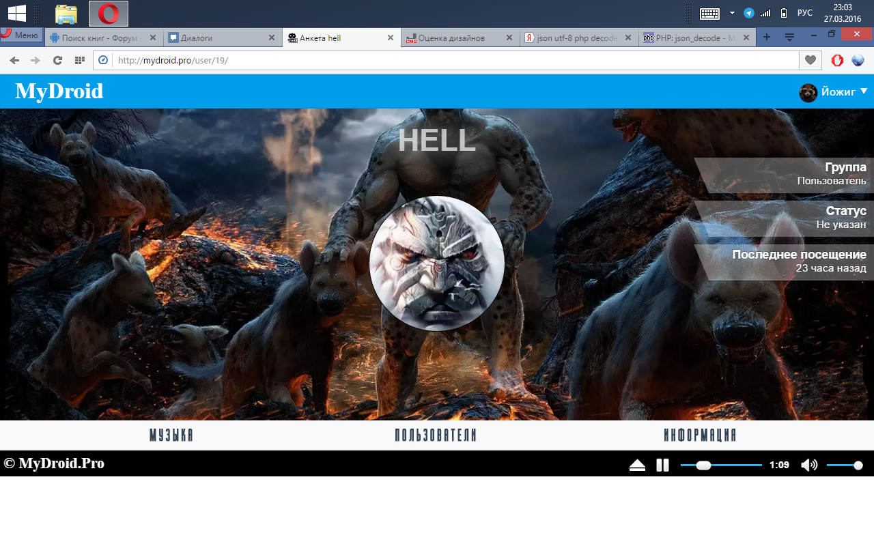Open the ИНФОРМАЦИЯ section

(x=700, y=435)
